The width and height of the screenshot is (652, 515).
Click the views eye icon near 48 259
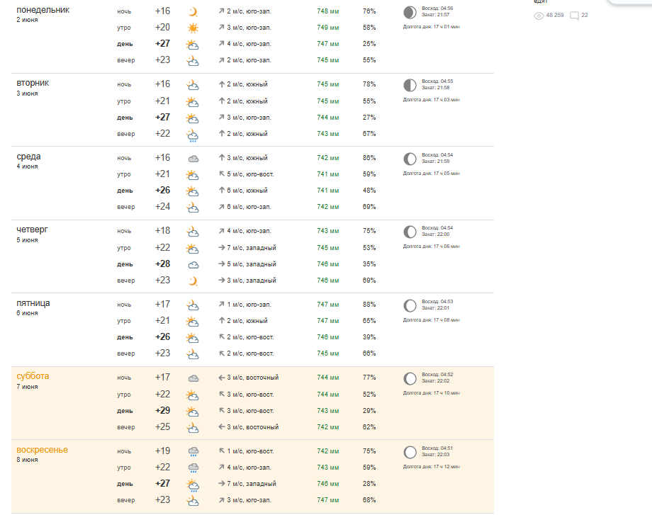pos(539,16)
